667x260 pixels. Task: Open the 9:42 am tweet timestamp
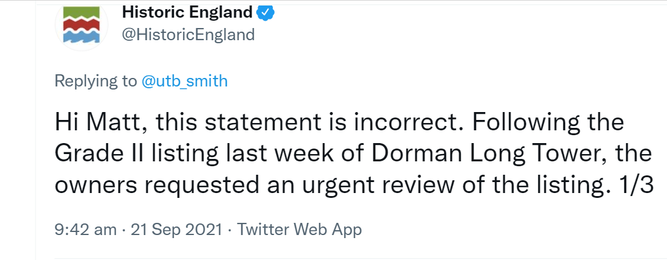click(x=85, y=230)
